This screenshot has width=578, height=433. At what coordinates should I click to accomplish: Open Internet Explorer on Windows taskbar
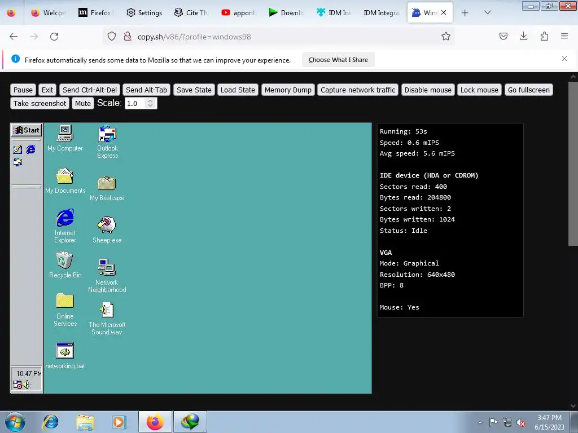pyautogui.click(x=50, y=422)
